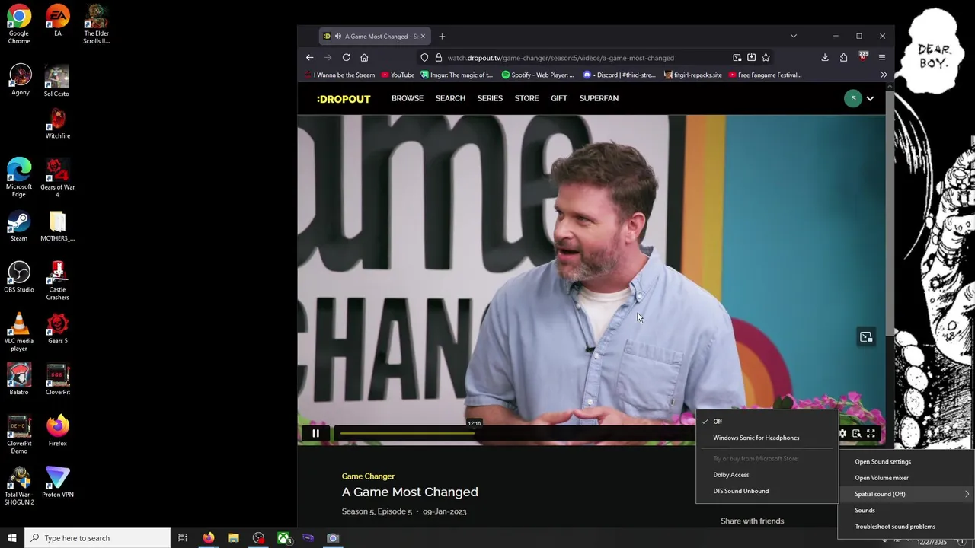Expand the account menu chevron
The image size is (975, 548).
click(870, 98)
